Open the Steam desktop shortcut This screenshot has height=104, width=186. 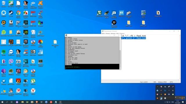(x=11, y=14)
